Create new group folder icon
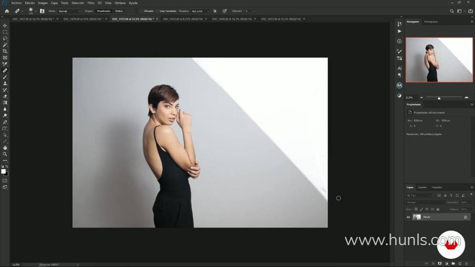 [x=453, y=264]
